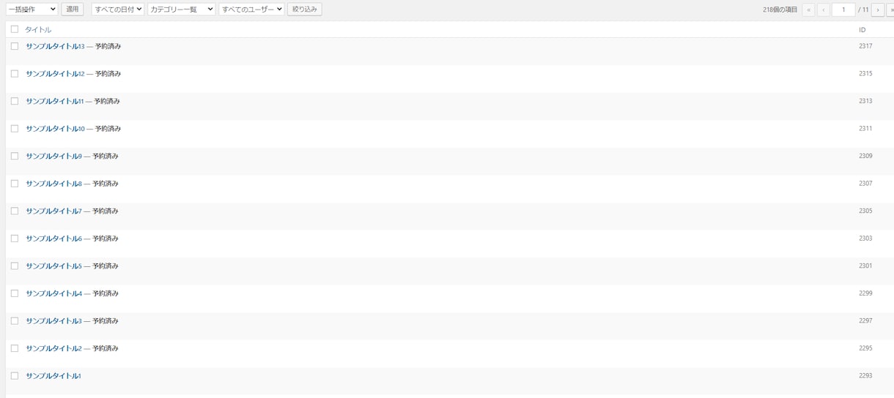Screen dimensions: 894x398
Task: Click the ID value 2317
Action: point(865,46)
